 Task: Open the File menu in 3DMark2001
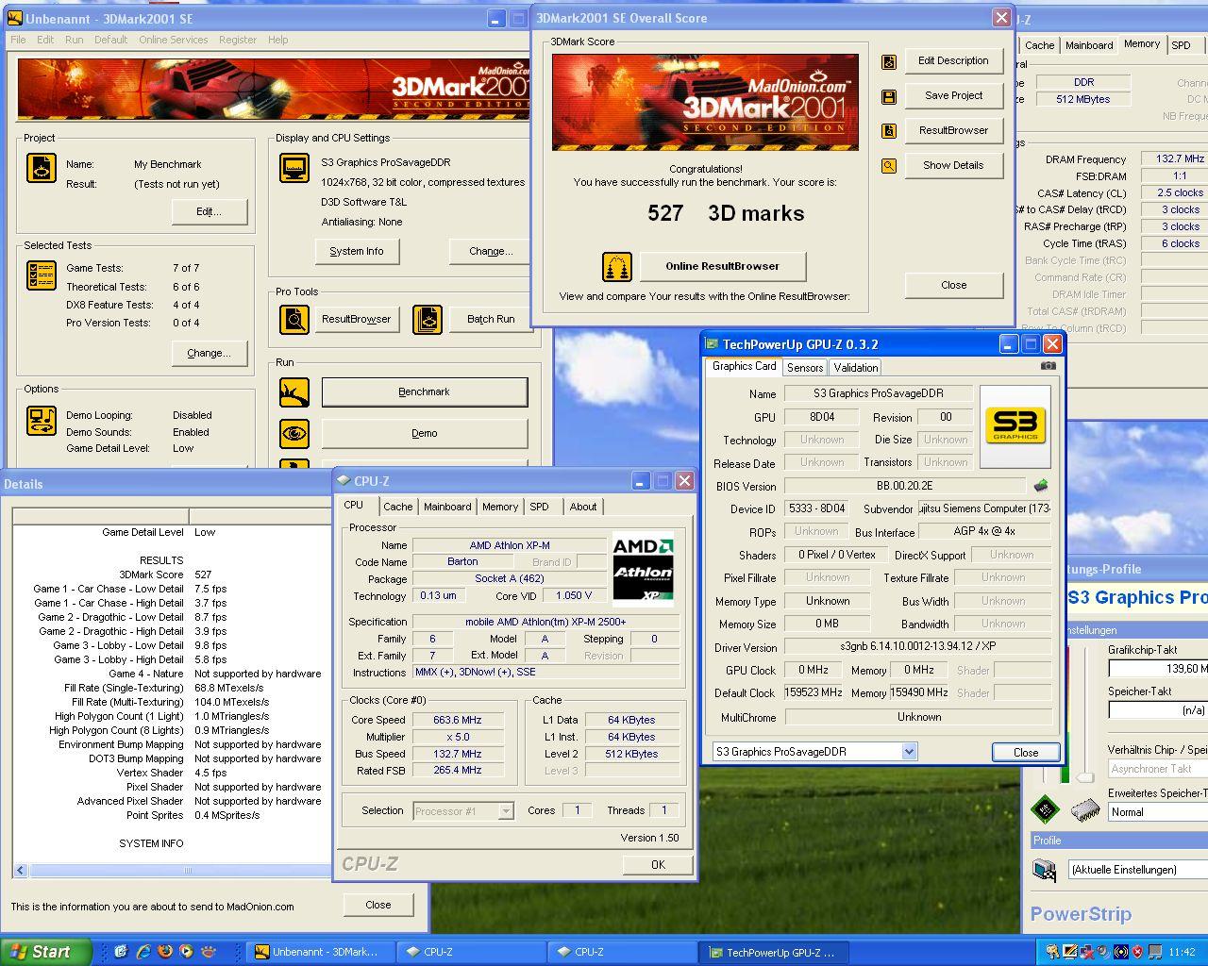tap(18, 40)
